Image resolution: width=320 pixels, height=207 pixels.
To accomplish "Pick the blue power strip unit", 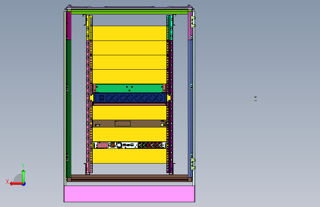I will coord(130,98).
